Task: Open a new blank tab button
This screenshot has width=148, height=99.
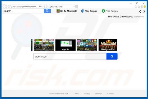Action: point(76,7)
